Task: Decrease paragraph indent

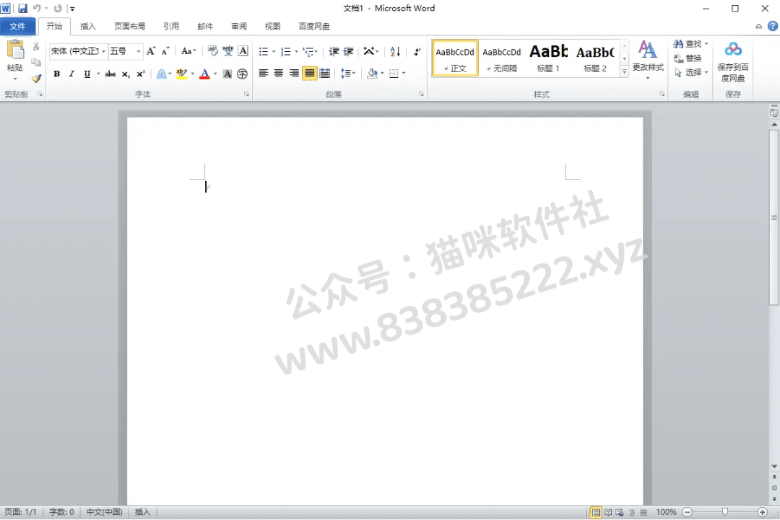Action: 334,52
